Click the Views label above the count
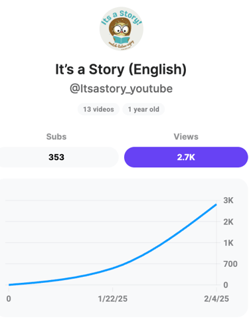 click(x=186, y=137)
